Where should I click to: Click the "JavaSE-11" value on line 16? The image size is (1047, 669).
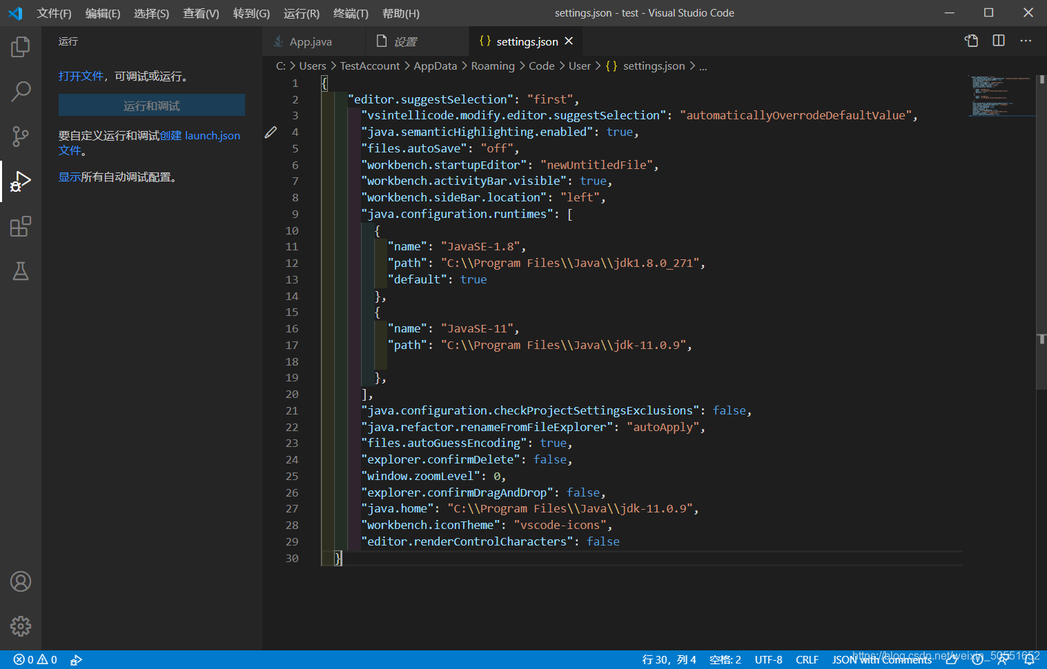click(x=478, y=328)
